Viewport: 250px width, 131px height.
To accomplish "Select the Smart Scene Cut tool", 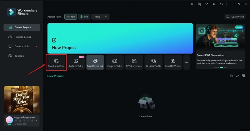I will (x=95, y=62).
